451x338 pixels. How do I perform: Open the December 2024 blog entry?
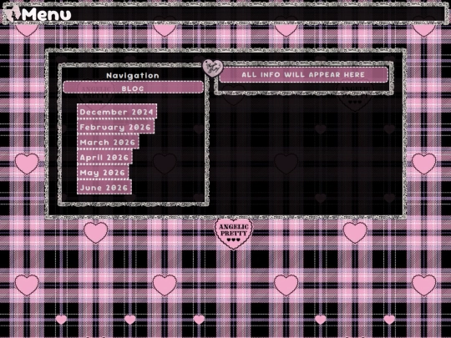pyautogui.click(x=117, y=111)
